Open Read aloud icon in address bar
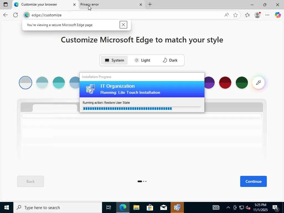 pyautogui.click(x=227, y=15)
